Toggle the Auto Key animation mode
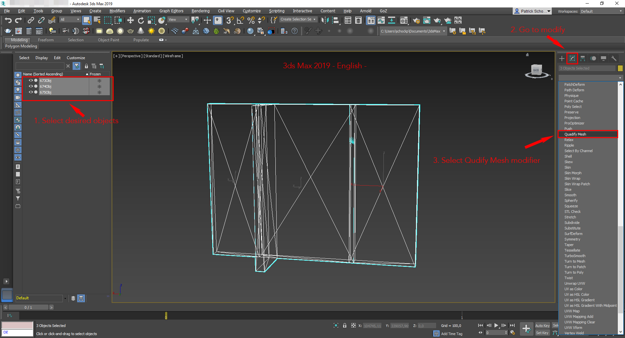This screenshot has height=338, width=625. point(542,326)
